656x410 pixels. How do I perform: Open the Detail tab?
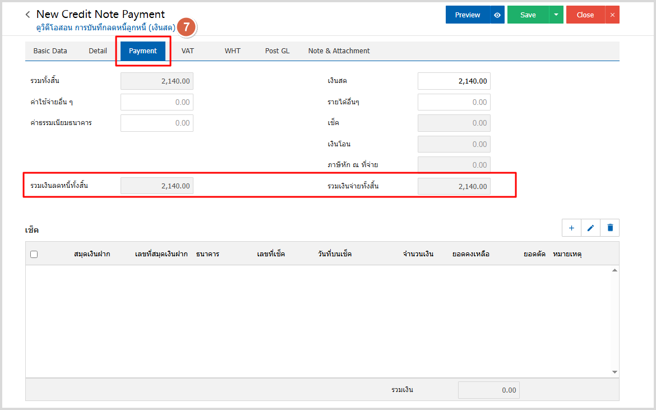tap(98, 51)
